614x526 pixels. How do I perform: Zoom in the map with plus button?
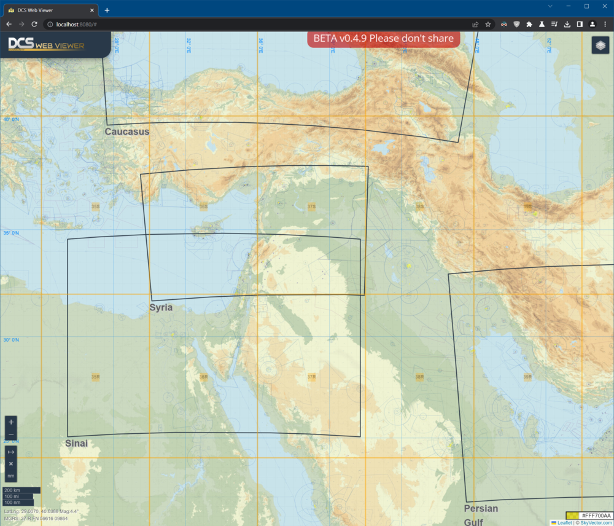[x=11, y=422]
